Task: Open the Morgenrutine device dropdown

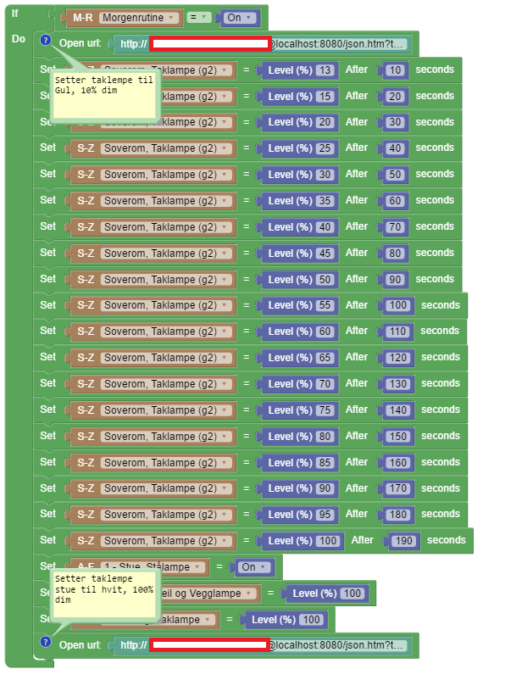Action: [138, 18]
